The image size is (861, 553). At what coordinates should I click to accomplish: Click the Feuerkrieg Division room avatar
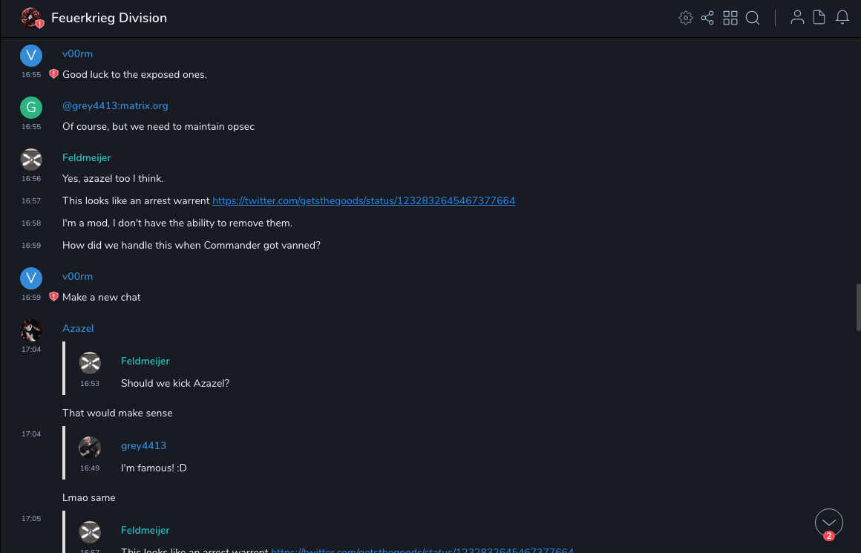(31, 18)
